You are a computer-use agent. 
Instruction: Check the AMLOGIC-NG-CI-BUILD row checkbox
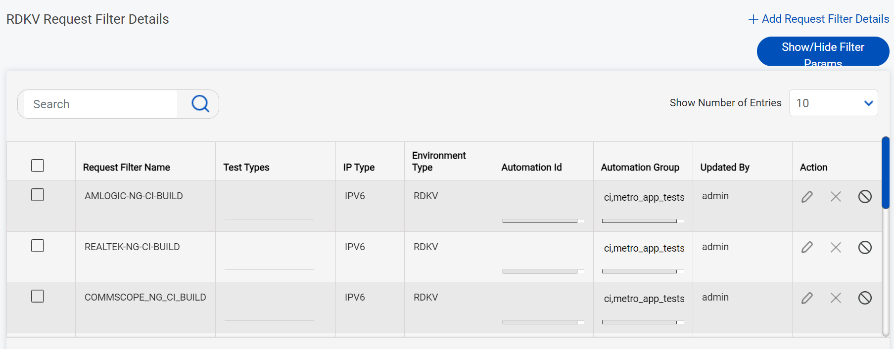point(38,195)
